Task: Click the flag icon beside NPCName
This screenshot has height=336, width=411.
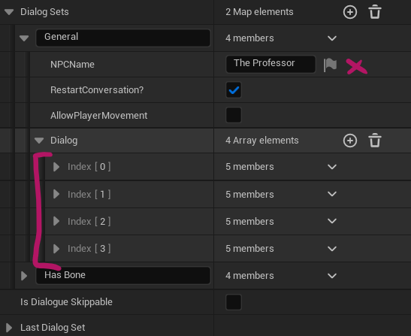Action: coord(330,65)
